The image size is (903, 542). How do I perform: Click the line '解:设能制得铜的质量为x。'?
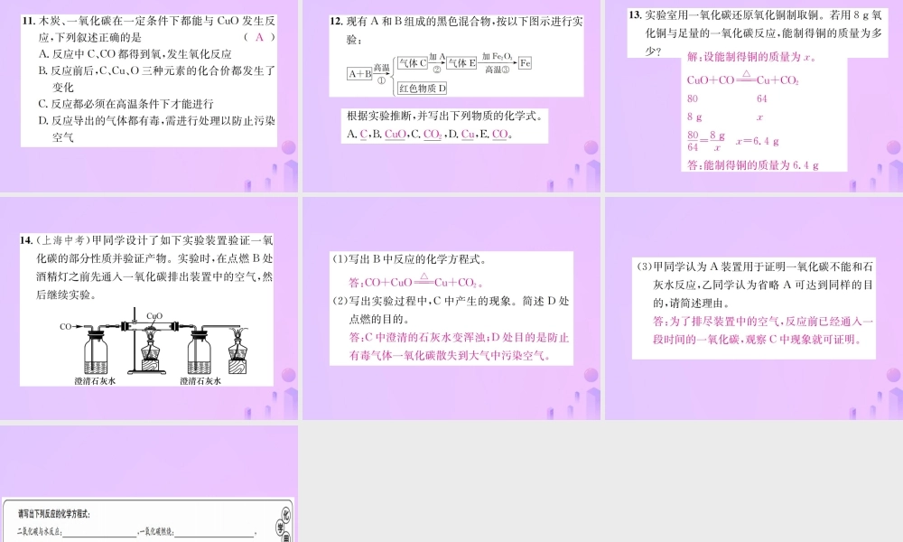pyautogui.click(x=751, y=57)
